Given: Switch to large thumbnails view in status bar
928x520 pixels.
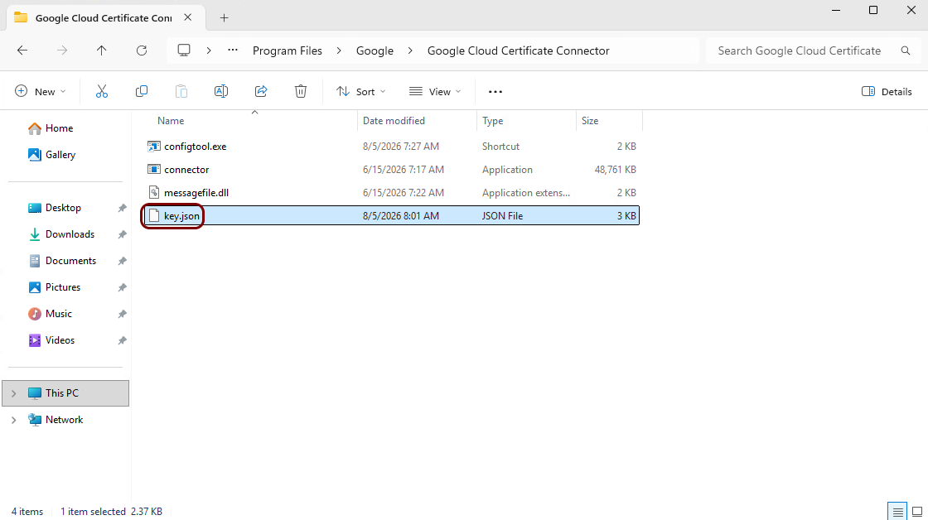Looking at the screenshot, I should coord(917,512).
